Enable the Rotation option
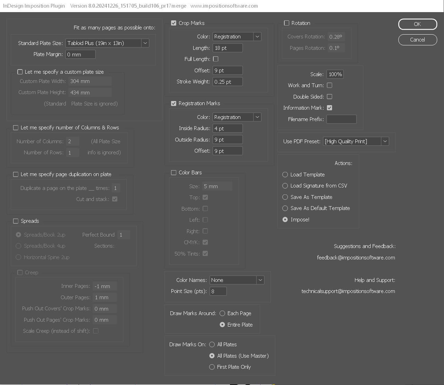The width and height of the screenshot is (444, 385). coord(286,23)
